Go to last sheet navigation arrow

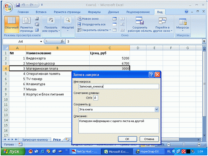16,139
